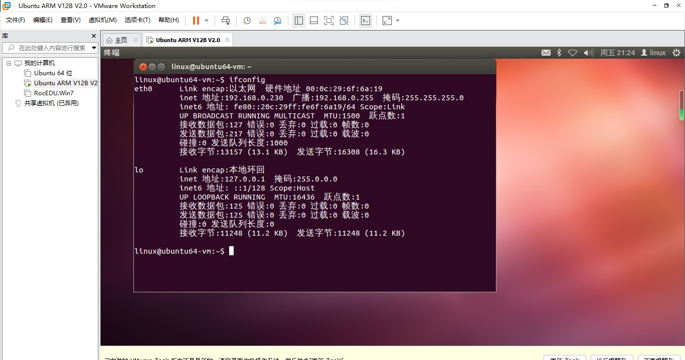Click the inet6 address fe80::20c:29ff:fe6f:6a19/64
Viewport: 685px width, 360px height.
[x=294, y=107]
